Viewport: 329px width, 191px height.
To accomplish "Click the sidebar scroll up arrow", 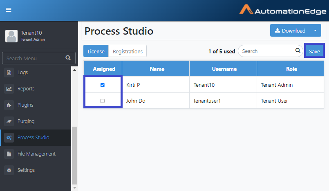I will pos(74,70).
